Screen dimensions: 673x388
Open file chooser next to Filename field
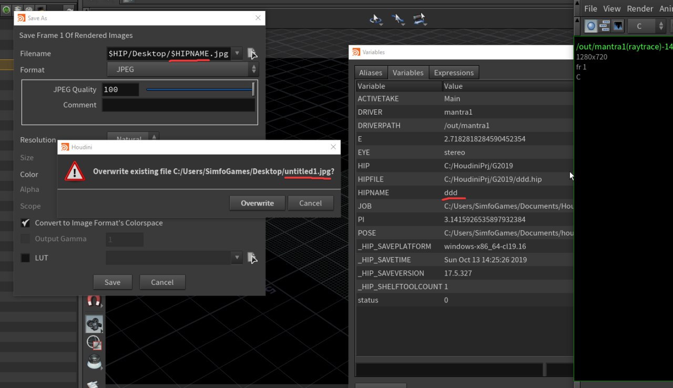coord(252,53)
